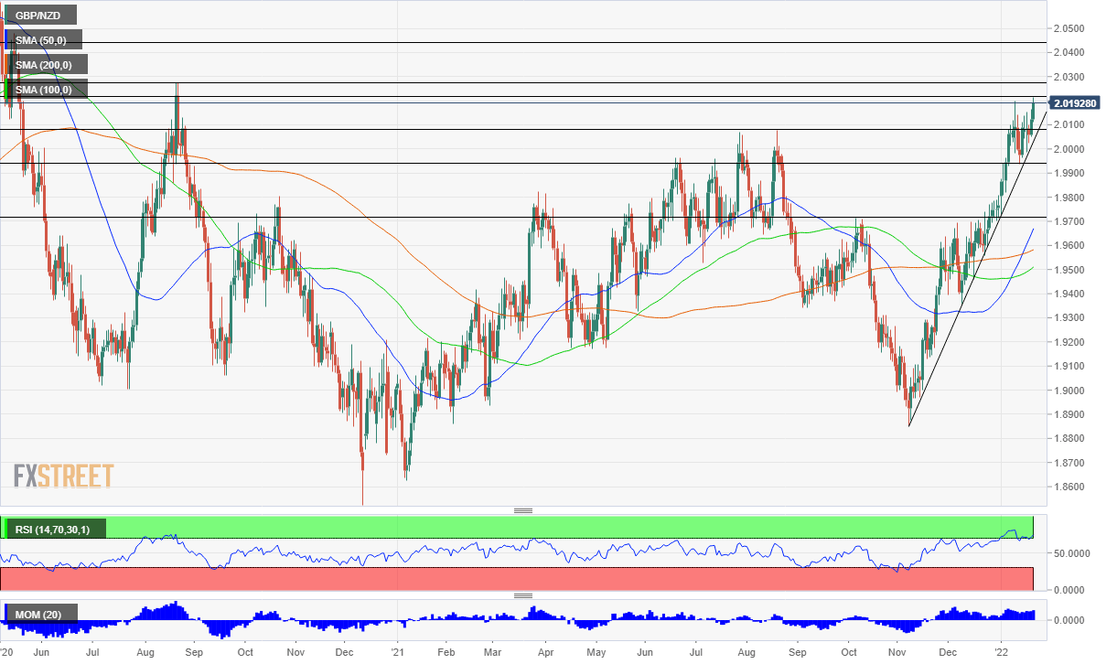Viewport: 1117px width, 664px height.
Task: Grab the splitter handle above MOM pane
Action: (x=523, y=596)
